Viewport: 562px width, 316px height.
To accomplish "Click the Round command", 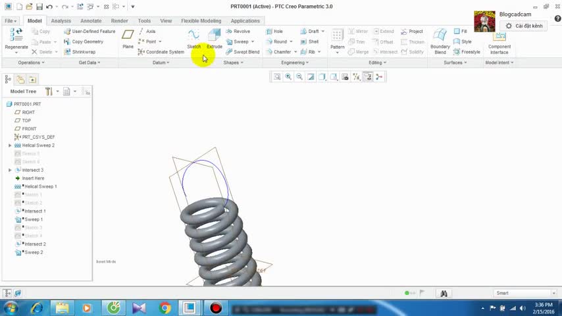I will pos(276,41).
